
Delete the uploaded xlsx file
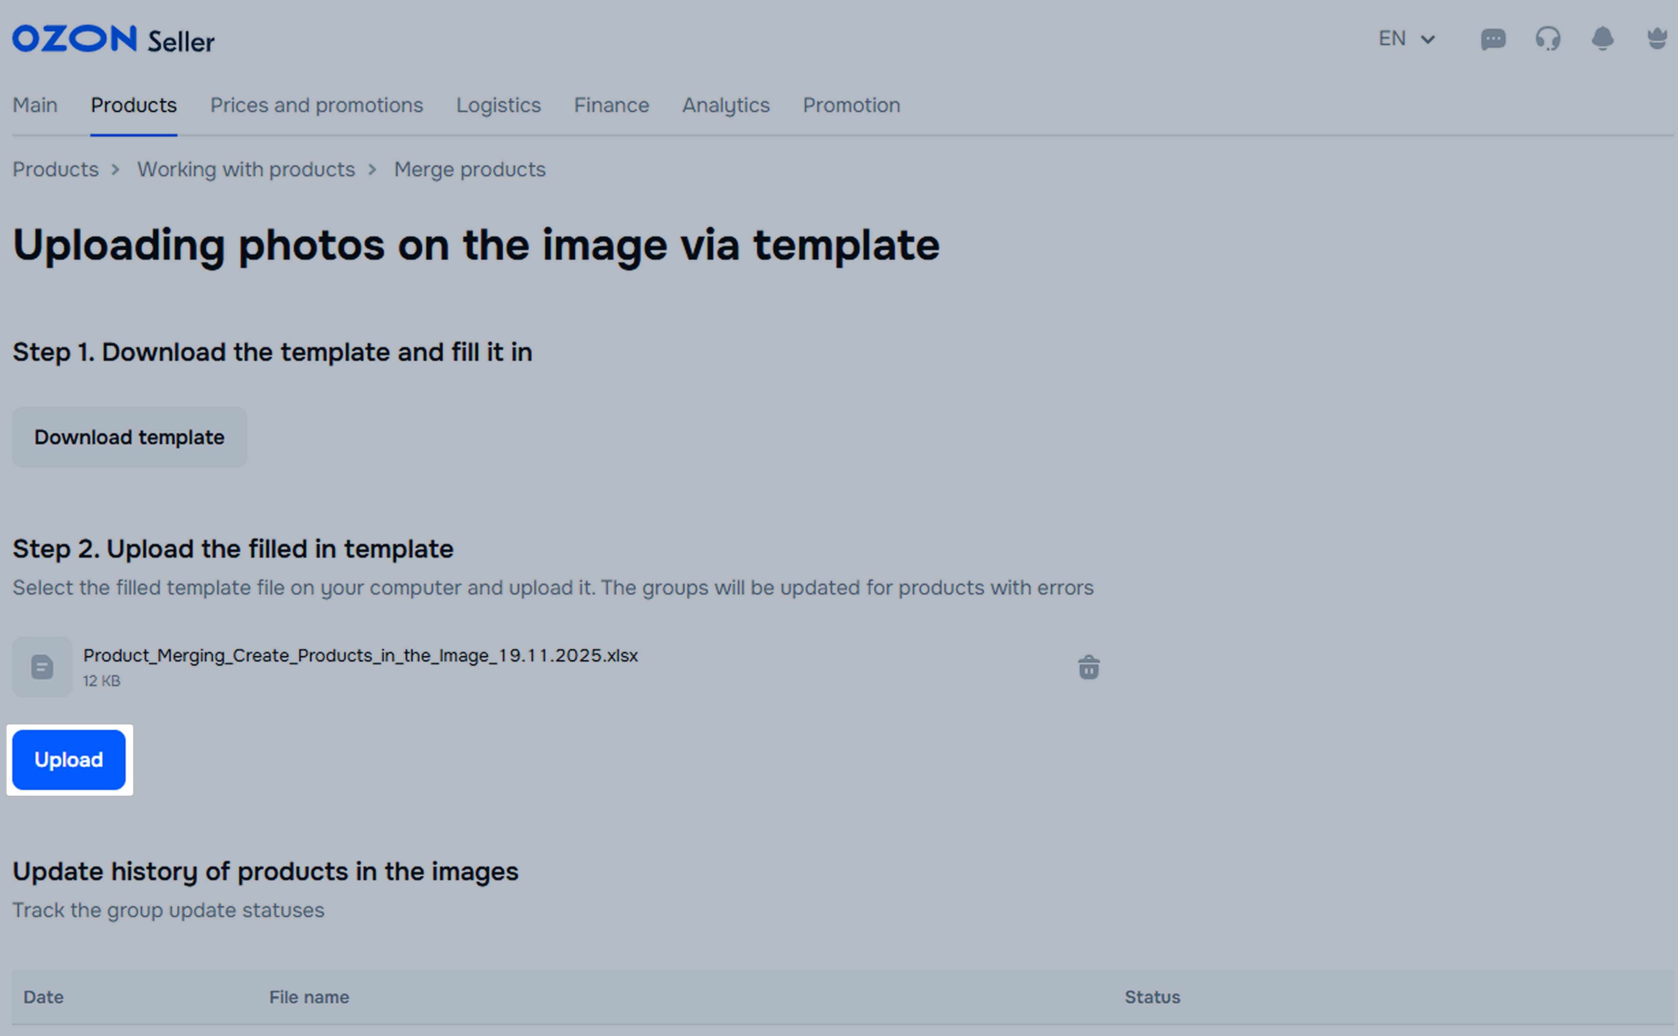coord(1088,667)
